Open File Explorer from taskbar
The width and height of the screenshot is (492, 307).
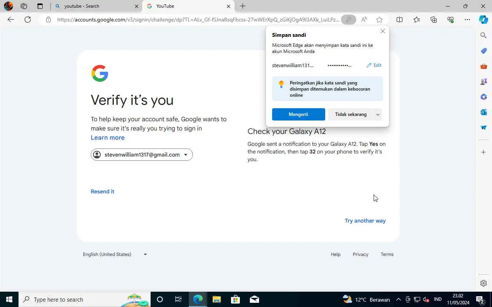[x=216, y=299]
